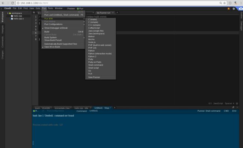Viewport: 243px width, 148px height.
Task: Open the Goto menu
Action: (x=38, y=8)
